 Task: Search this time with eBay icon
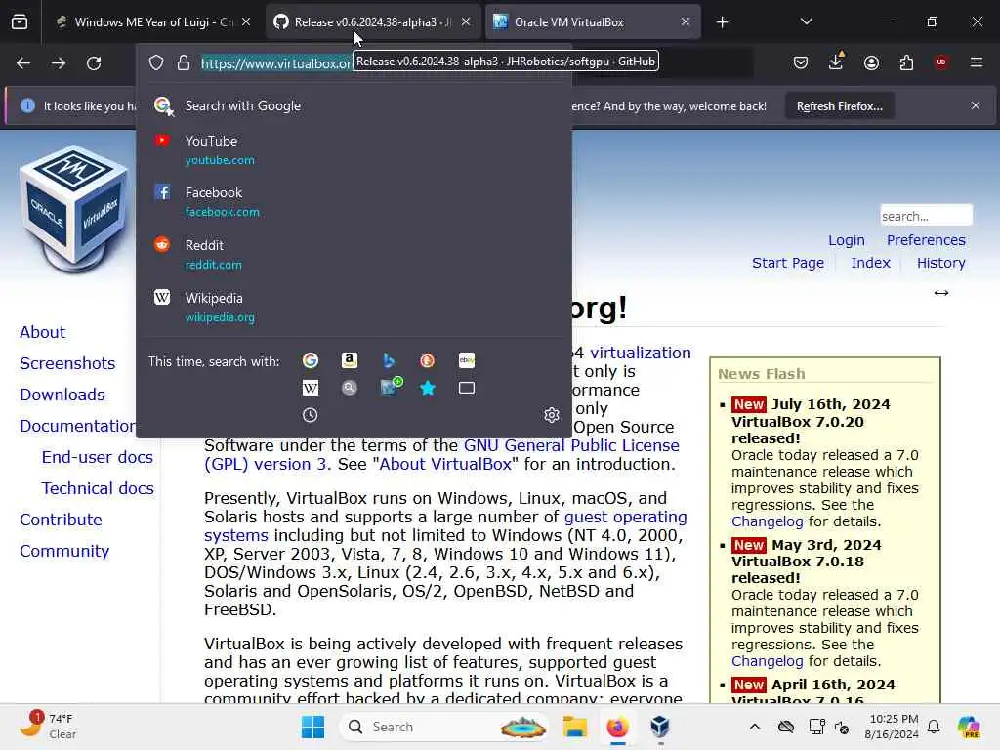pyautogui.click(x=466, y=361)
